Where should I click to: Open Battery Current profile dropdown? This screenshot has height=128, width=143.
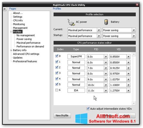(134, 30)
